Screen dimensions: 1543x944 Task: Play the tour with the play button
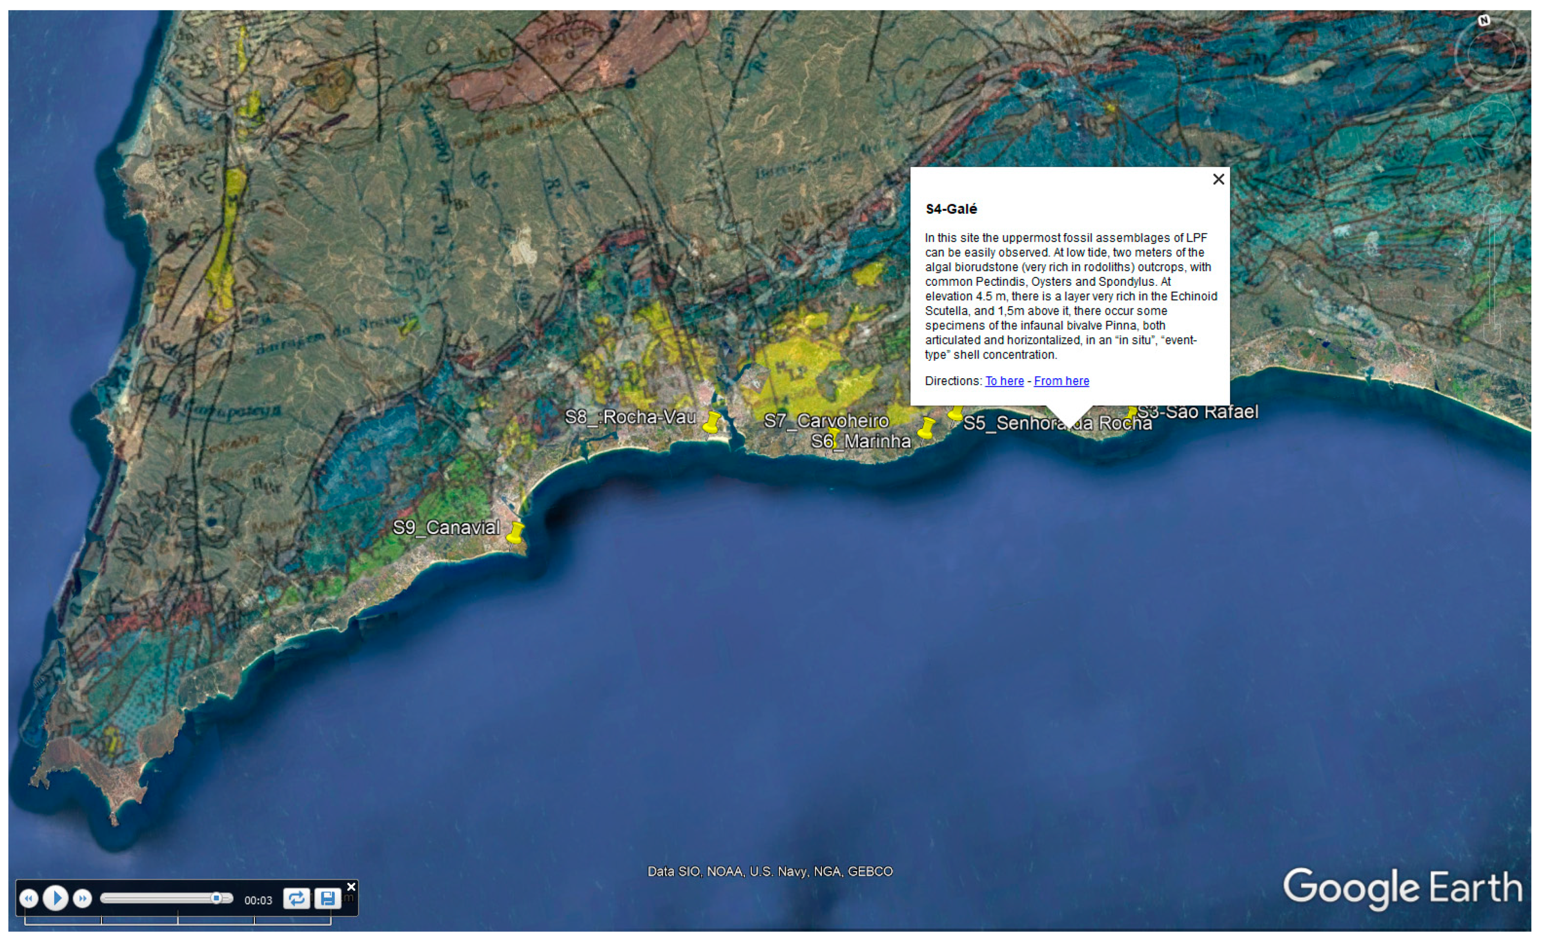tap(56, 898)
